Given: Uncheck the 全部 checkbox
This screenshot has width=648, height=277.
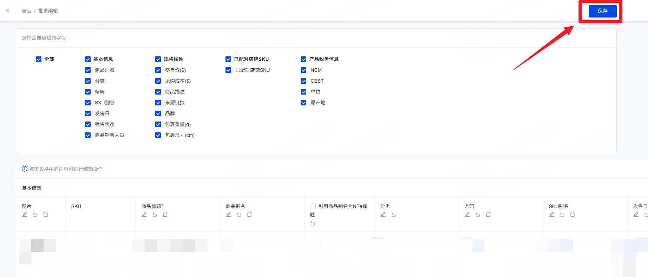Looking at the screenshot, I should (39, 59).
